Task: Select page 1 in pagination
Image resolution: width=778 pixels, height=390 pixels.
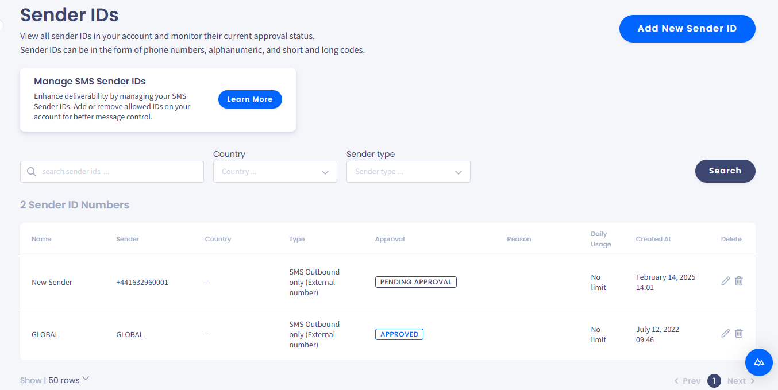Action: (714, 380)
